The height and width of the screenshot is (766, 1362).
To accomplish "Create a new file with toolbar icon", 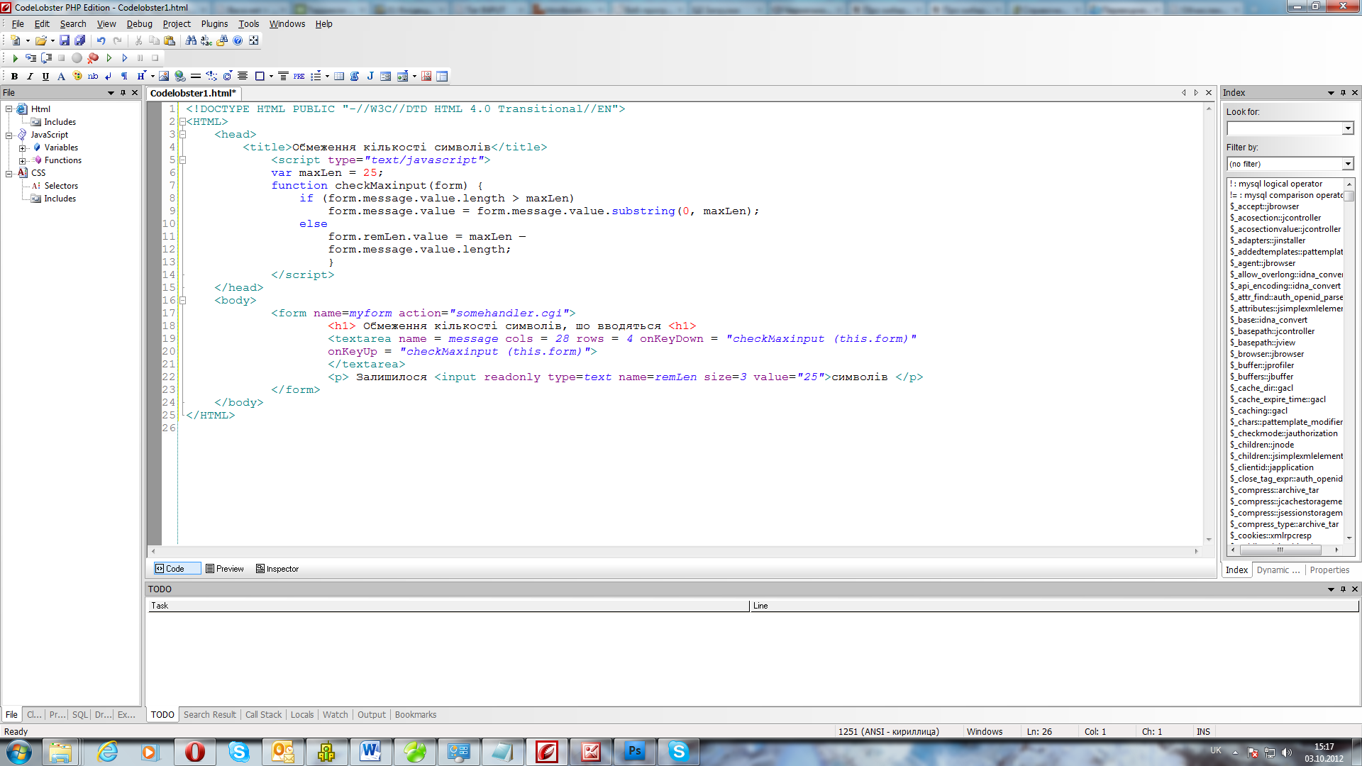I will pos(15,40).
